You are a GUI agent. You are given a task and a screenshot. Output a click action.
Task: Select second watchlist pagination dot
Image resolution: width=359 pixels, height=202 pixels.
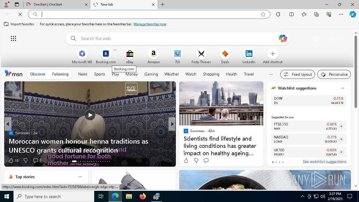click(x=276, y=162)
